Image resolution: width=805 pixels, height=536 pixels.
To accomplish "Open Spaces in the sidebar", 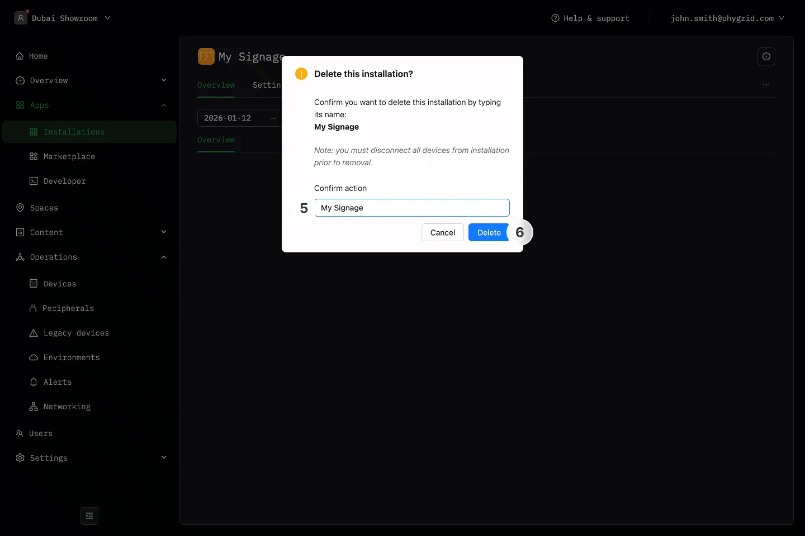I will pos(89,208).
